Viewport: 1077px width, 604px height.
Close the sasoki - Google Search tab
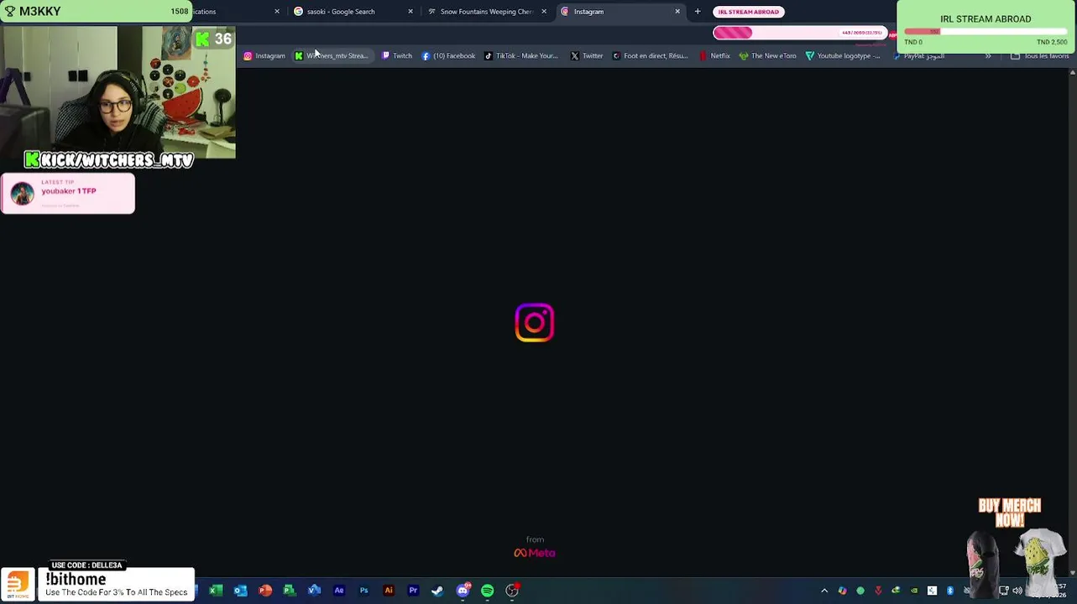pyautogui.click(x=410, y=12)
